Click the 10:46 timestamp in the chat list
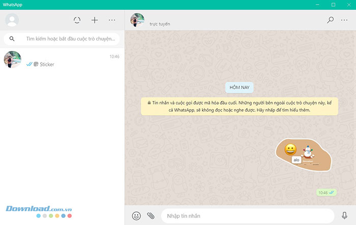The width and height of the screenshot is (356, 225). (x=114, y=56)
